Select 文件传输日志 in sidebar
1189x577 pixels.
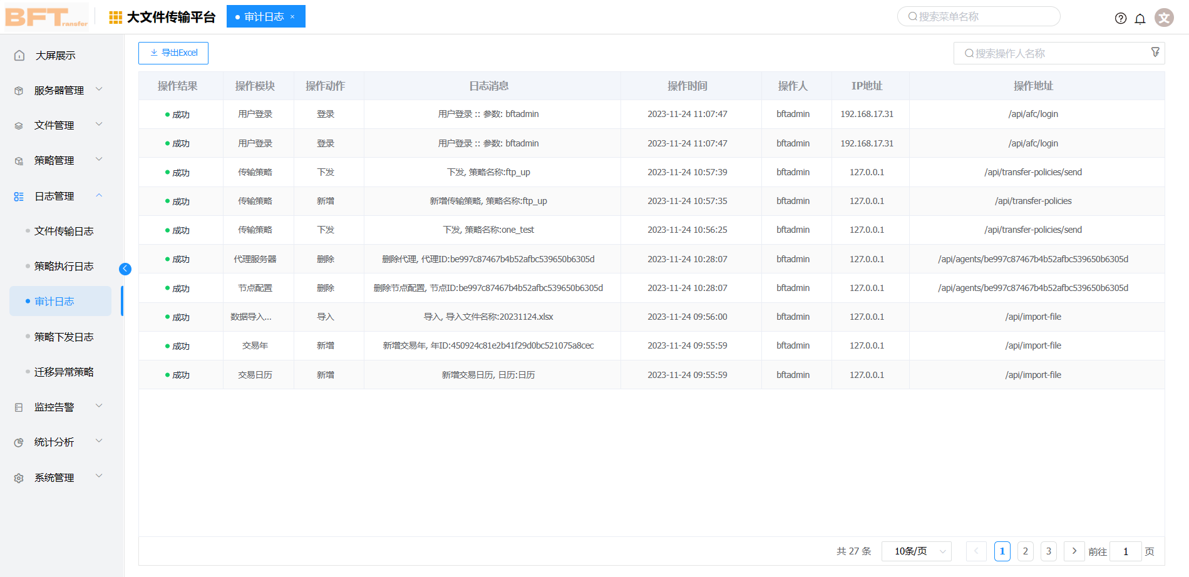coord(64,232)
